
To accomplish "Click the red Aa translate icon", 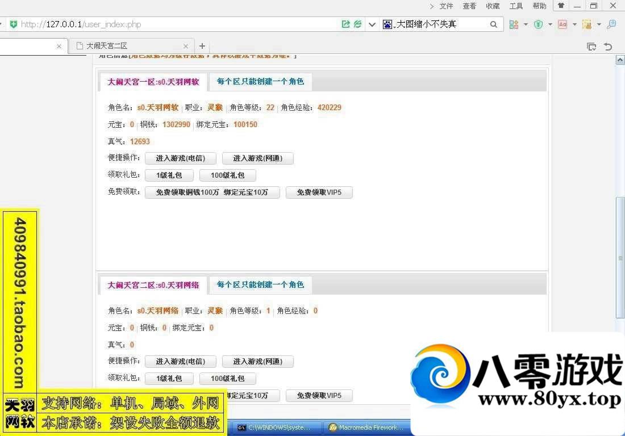I will (x=562, y=24).
